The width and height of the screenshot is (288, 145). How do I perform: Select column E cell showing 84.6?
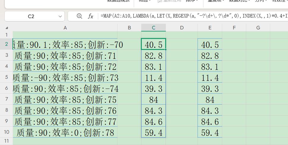(210, 121)
